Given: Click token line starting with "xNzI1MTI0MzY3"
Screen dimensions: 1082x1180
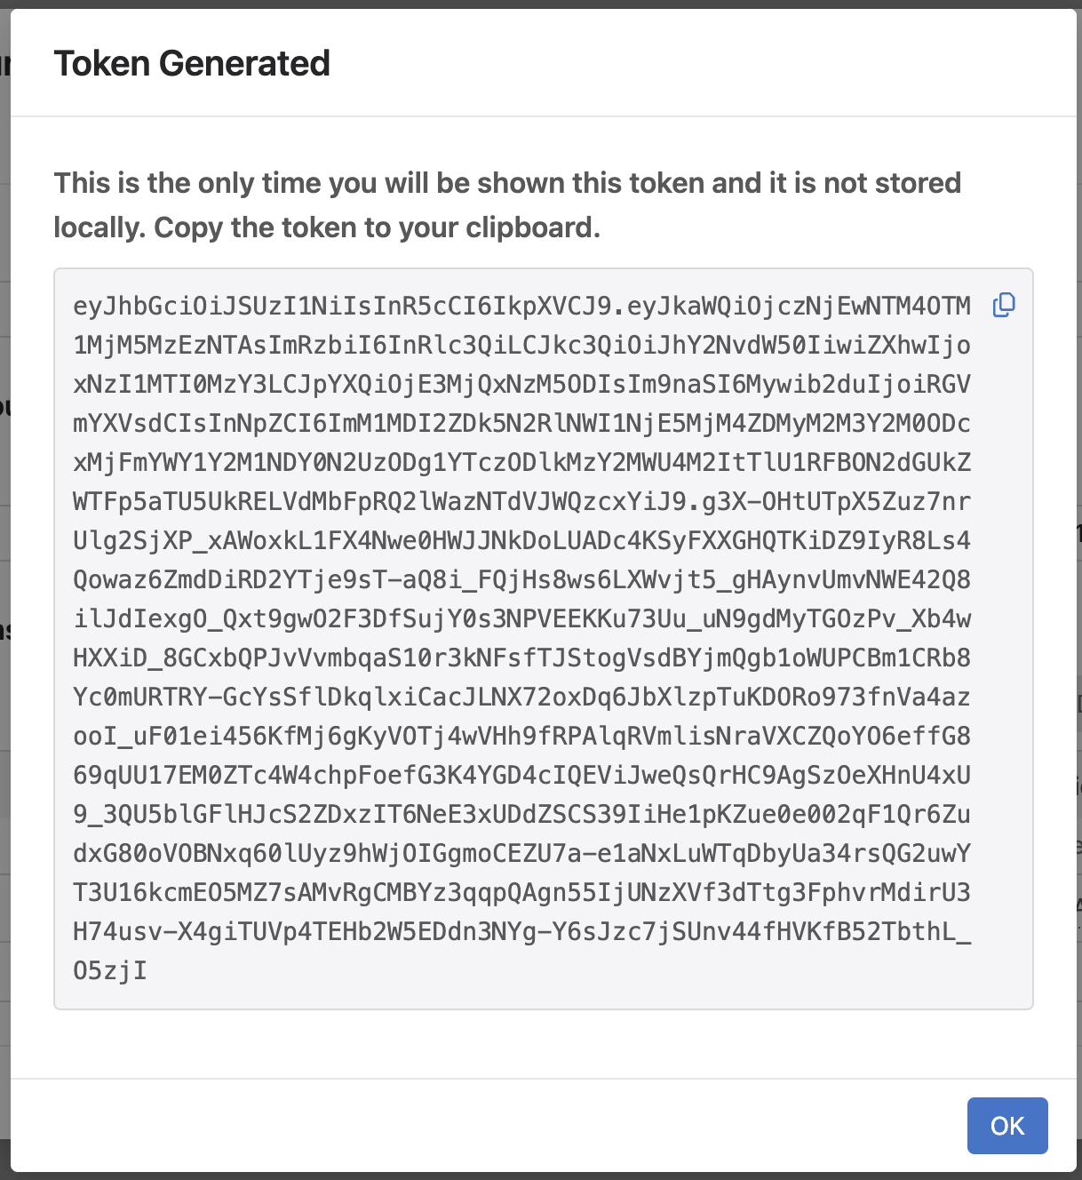Looking at the screenshot, I should pyautogui.click(x=521, y=385).
